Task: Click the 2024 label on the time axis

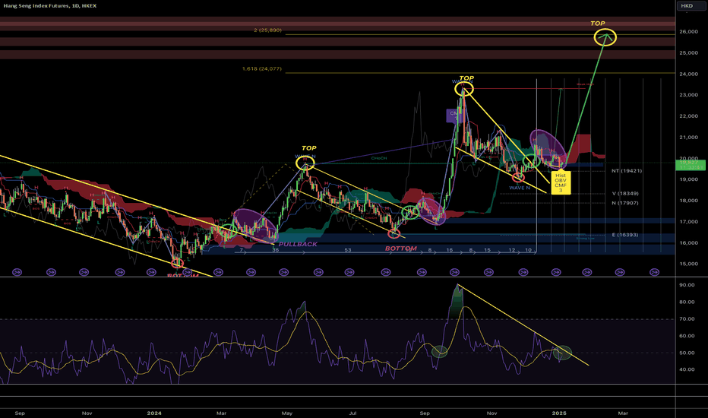Action: tap(154, 413)
